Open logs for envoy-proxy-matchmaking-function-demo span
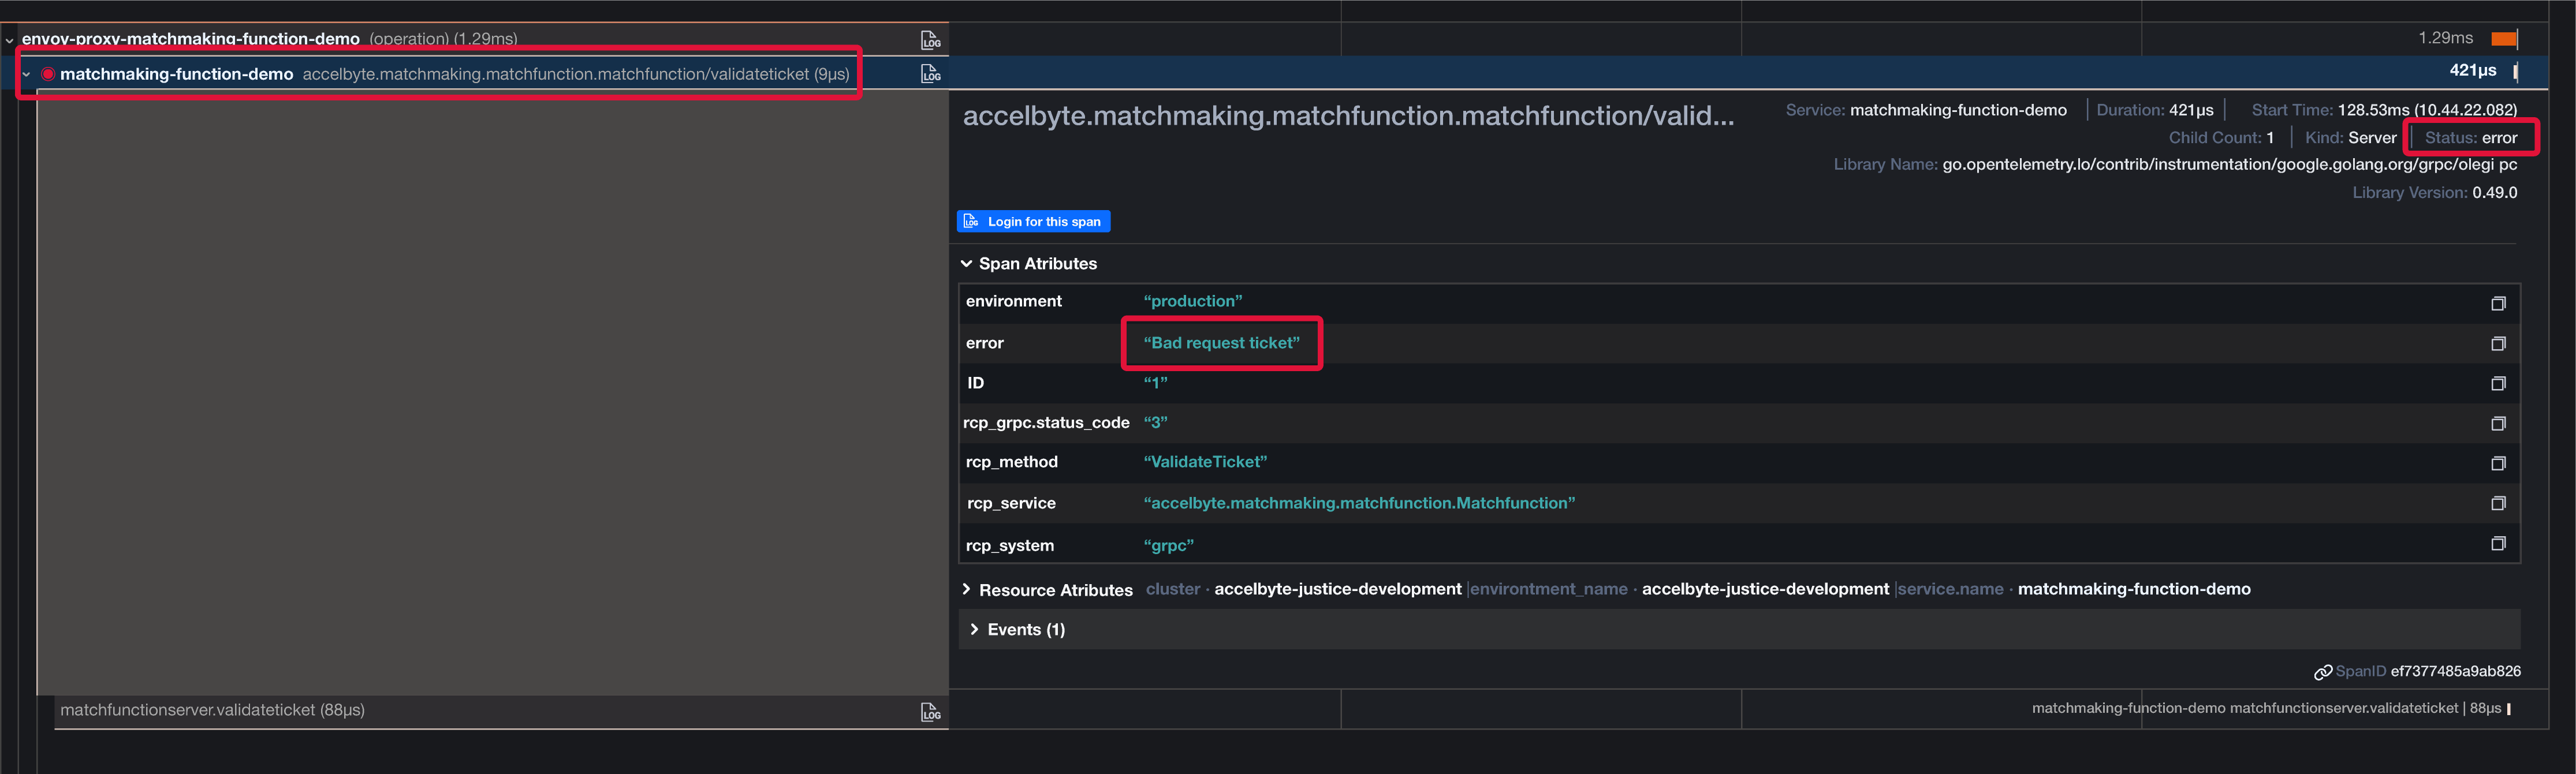 click(930, 40)
